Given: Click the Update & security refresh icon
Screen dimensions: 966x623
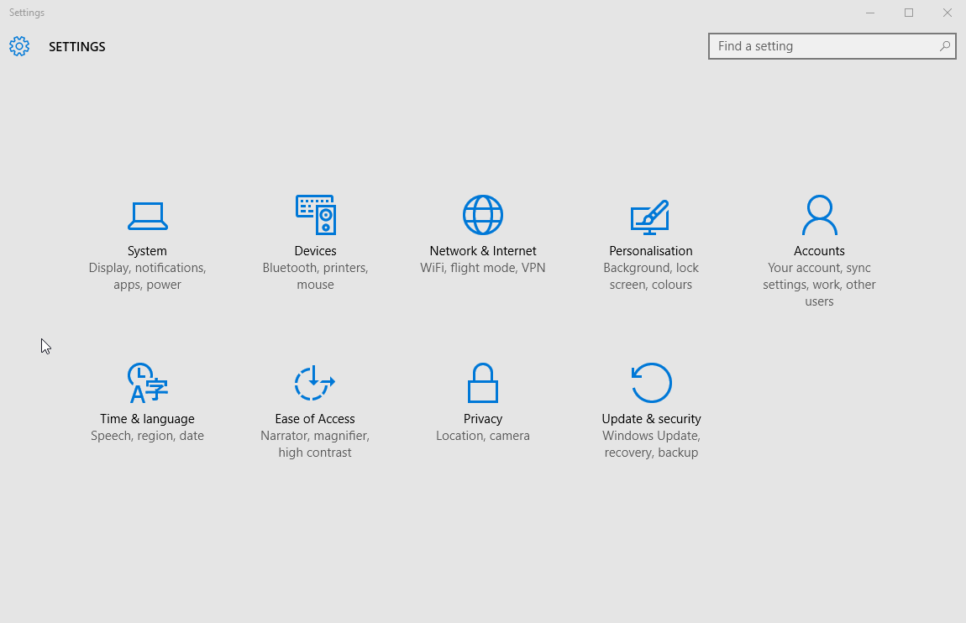Looking at the screenshot, I should click(x=651, y=383).
